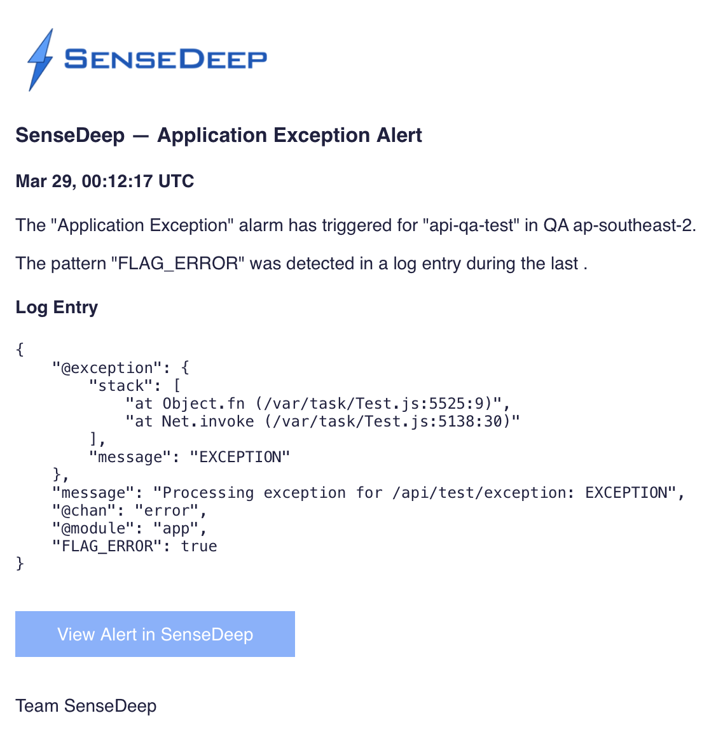Click the nested "message": "EXCEPTION" line
The width and height of the screenshot is (716, 741).
click(x=189, y=457)
